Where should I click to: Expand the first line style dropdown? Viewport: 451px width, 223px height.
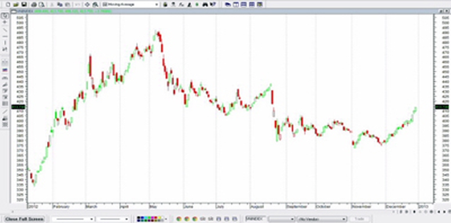tap(74, 219)
